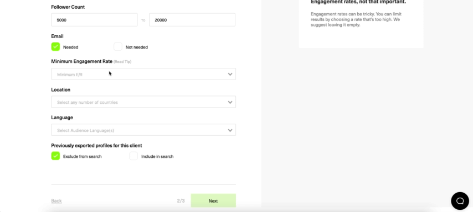This screenshot has height=212, width=473.
Task: Click the Not needed email label
Action: point(137,47)
